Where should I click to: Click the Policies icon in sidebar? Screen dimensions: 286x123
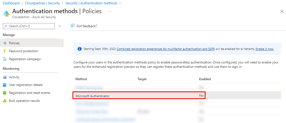coord(5,43)
